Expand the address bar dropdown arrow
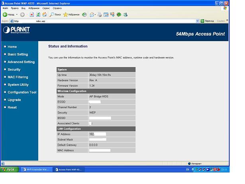 point(197,21)
